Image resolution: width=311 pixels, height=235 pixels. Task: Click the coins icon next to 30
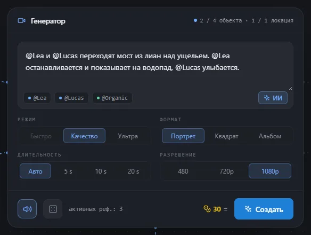207,209
